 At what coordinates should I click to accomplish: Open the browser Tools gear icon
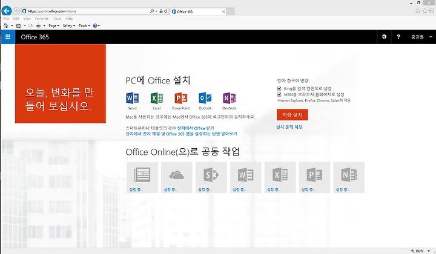pos(432,11)
